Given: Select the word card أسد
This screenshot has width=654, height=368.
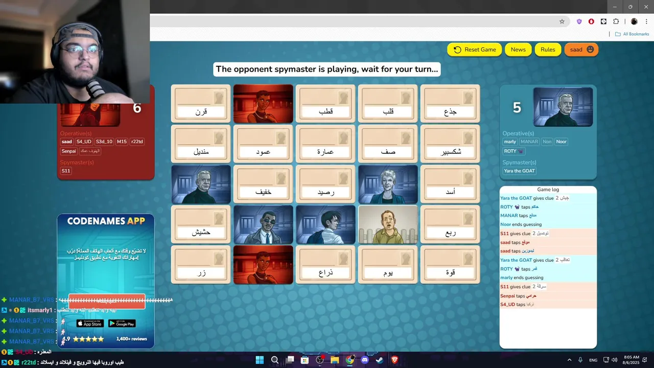Looking at the screenshot, I should [x=450, y=184].
